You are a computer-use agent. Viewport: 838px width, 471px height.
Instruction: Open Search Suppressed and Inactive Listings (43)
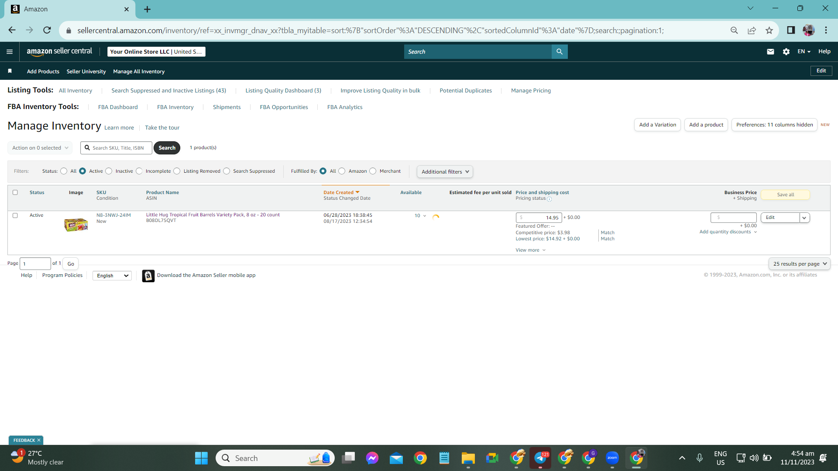click(x=168, y=91)
